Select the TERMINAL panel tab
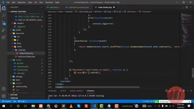This screenshot has width=194, height=109. pyautogui.click(x=90, y=91)
